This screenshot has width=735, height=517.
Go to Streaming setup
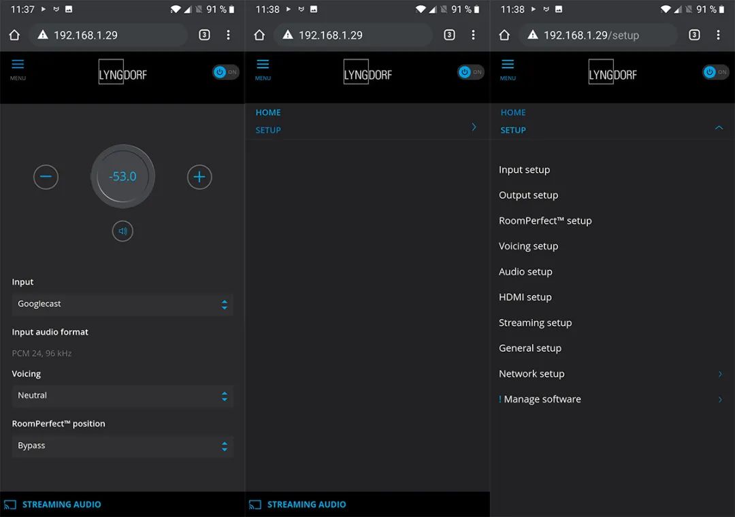coord(535,322)
